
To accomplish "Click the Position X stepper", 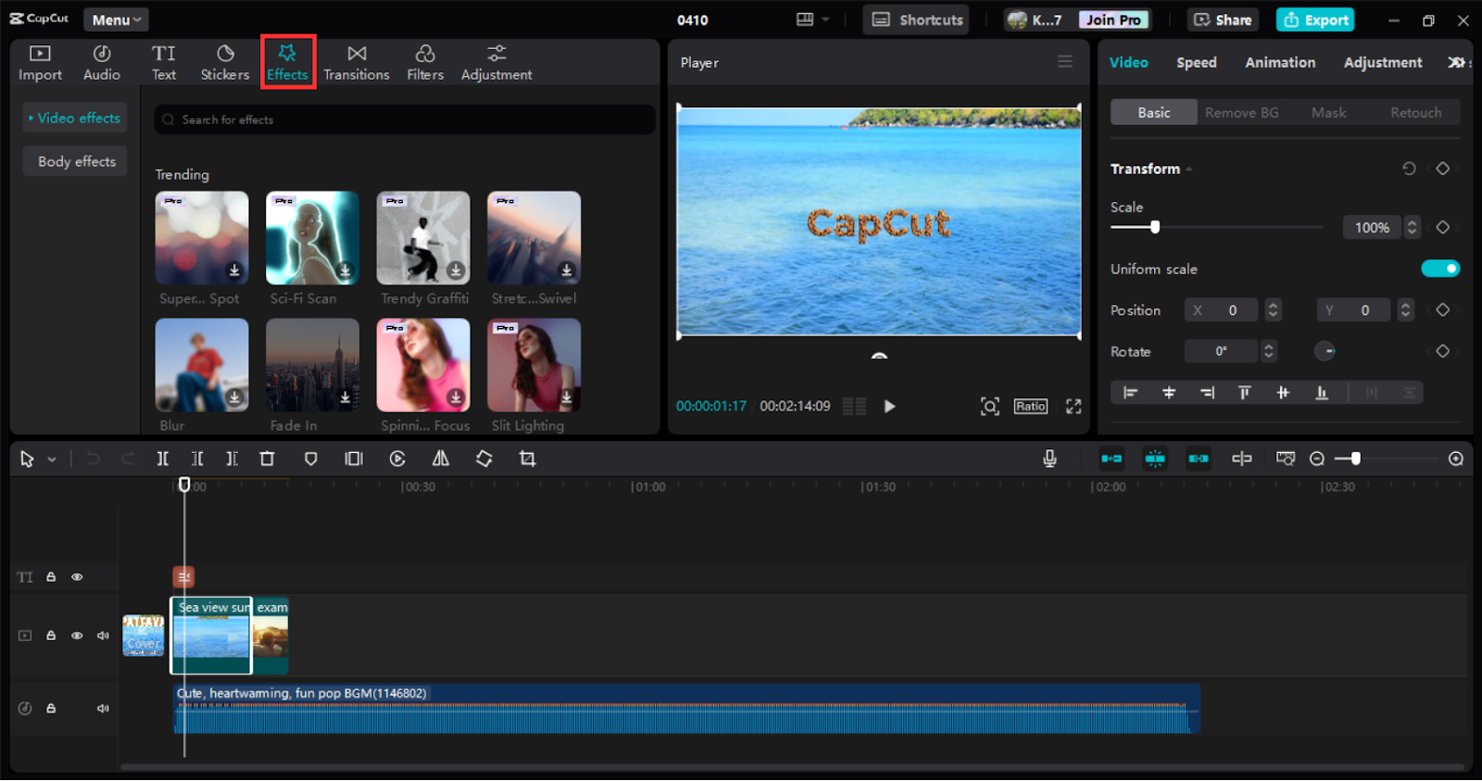I will 1274,310.
